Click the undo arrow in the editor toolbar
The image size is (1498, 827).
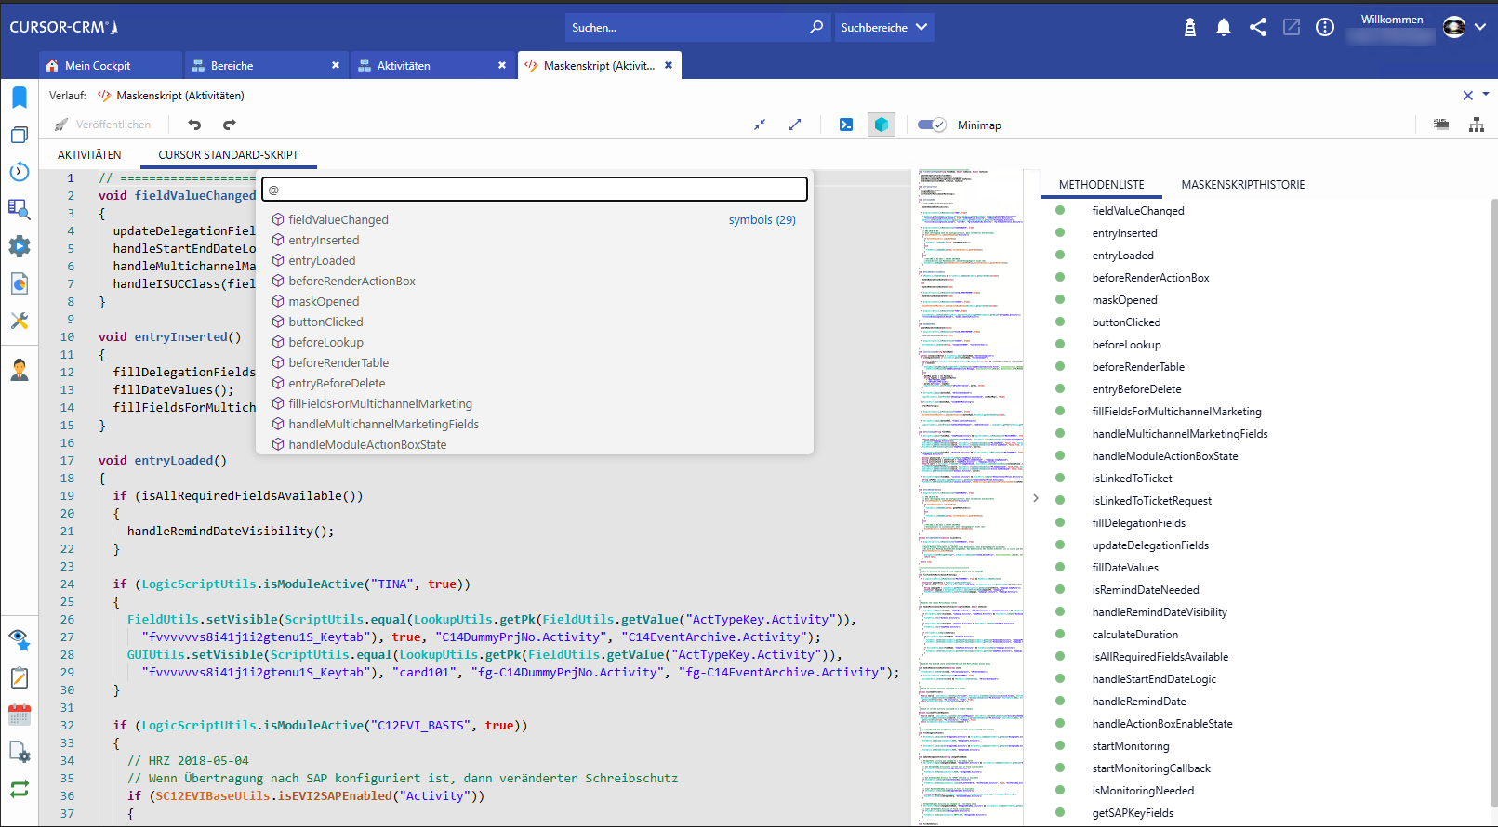[194, 125]
